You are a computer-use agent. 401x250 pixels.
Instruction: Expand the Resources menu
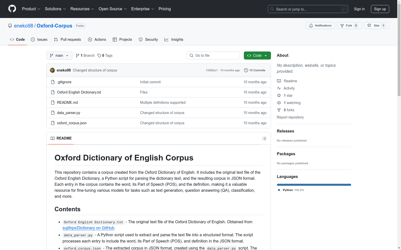click(82, 9)
